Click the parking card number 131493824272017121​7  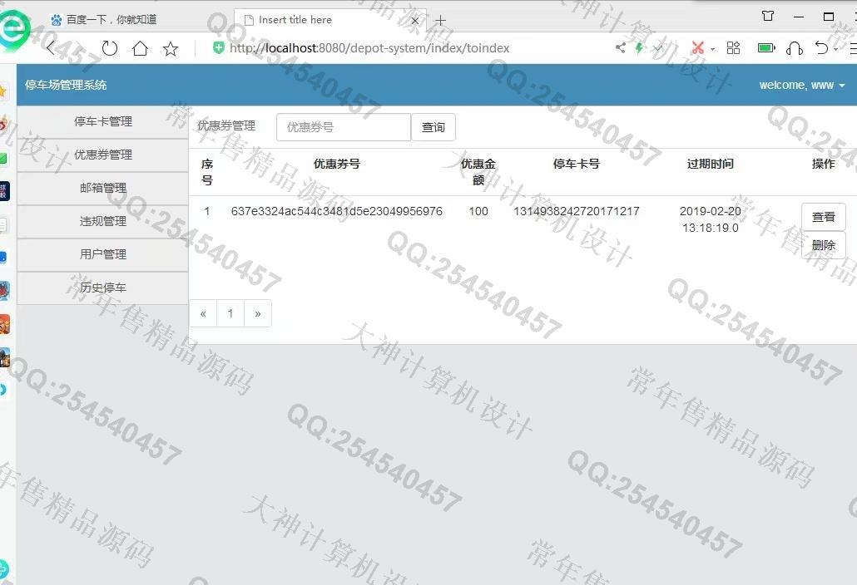pos(576,211)
